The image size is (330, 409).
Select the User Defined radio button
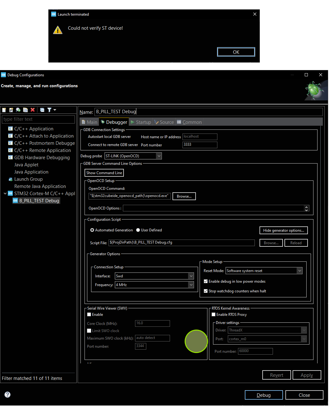138,230
